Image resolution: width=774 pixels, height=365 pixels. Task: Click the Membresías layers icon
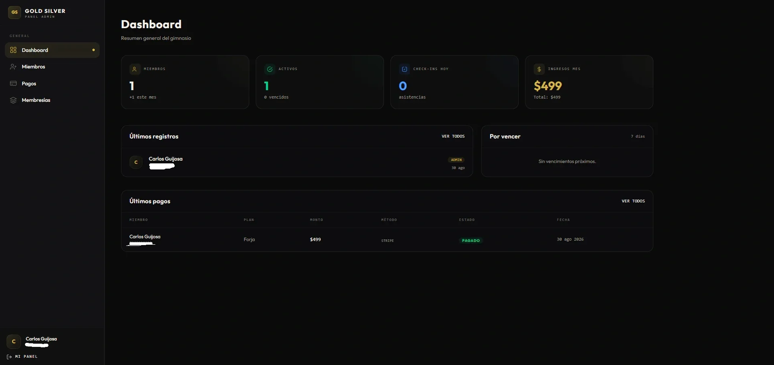pyautogui.click(x=13, y=100)
